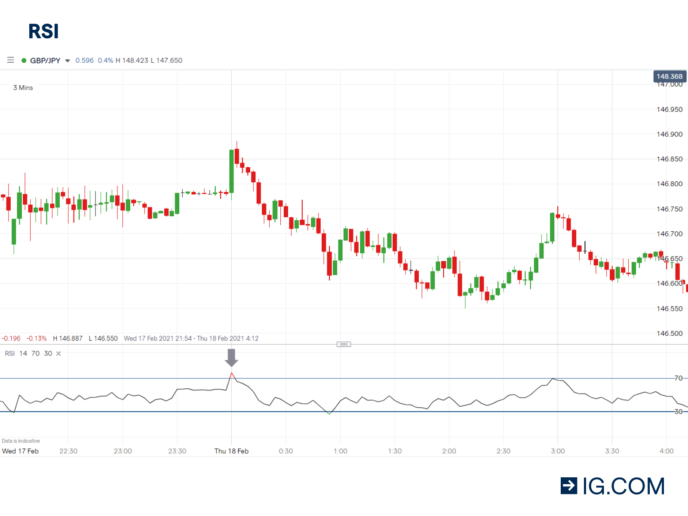Click the 22:30 time axis label
The width and height of the screenshot is (688, 516).
(68, 451)
